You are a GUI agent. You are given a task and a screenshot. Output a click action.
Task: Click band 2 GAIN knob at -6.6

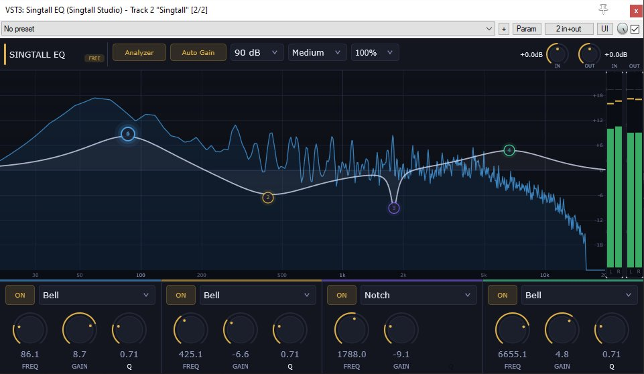pos(241,330)
